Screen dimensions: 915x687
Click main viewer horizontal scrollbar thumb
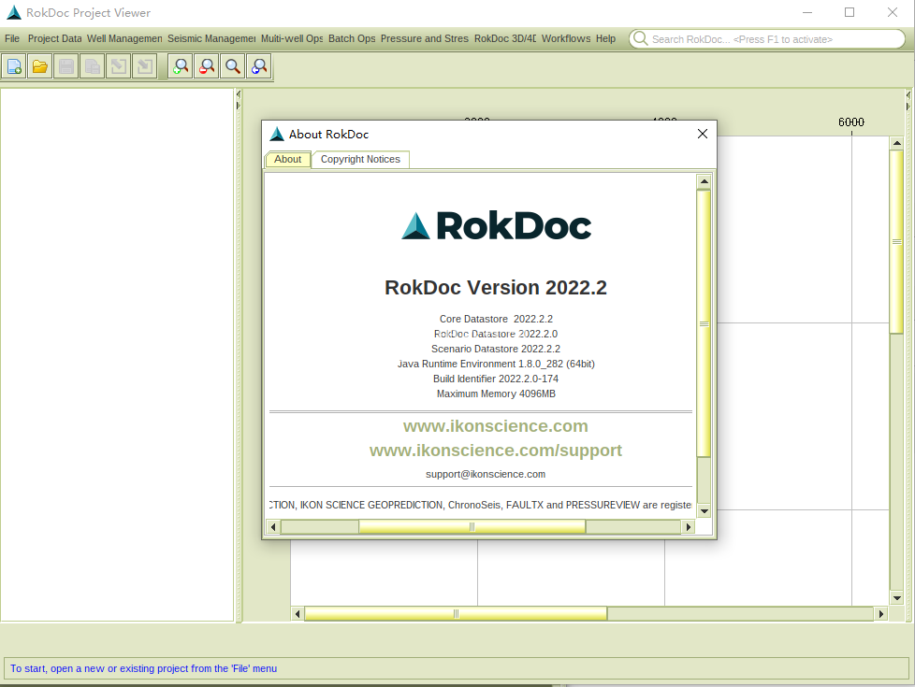[456, 613]
